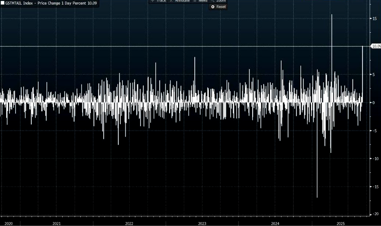Click the horizontal 10.09 level line
Image resolution: width=381 pixels, height=226 pixels.
[190, 46]
